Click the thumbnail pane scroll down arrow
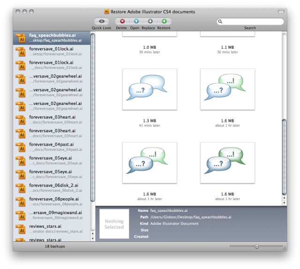 click(x=285, y=203)
